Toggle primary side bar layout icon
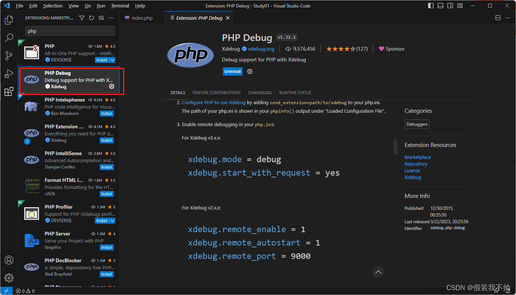 431,6
